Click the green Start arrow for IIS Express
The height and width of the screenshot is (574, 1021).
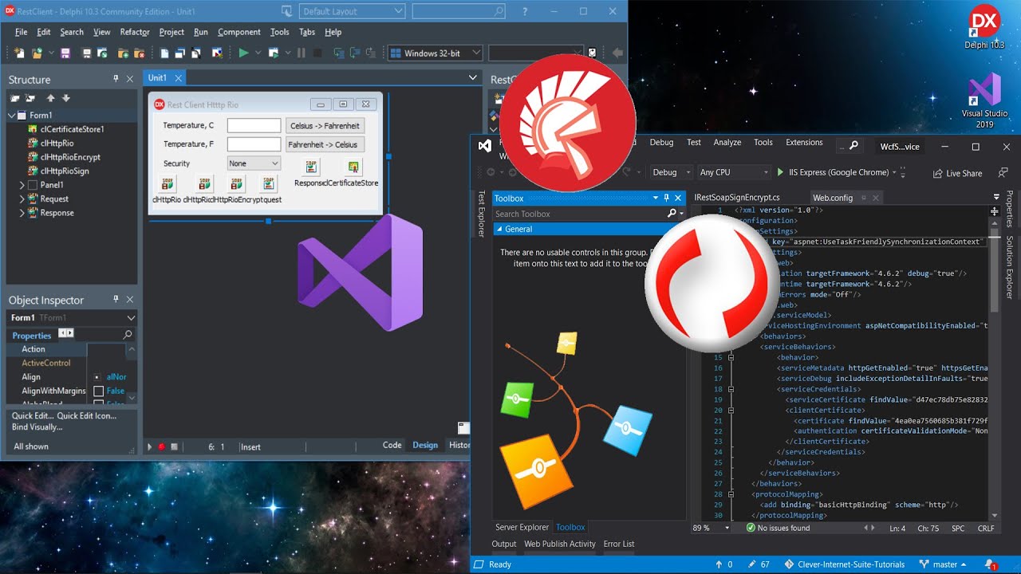(780, 172)
